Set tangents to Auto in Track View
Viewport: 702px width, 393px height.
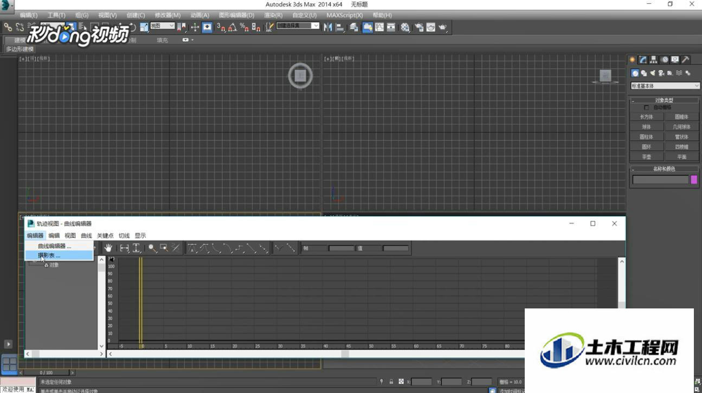tap(192, 248)
